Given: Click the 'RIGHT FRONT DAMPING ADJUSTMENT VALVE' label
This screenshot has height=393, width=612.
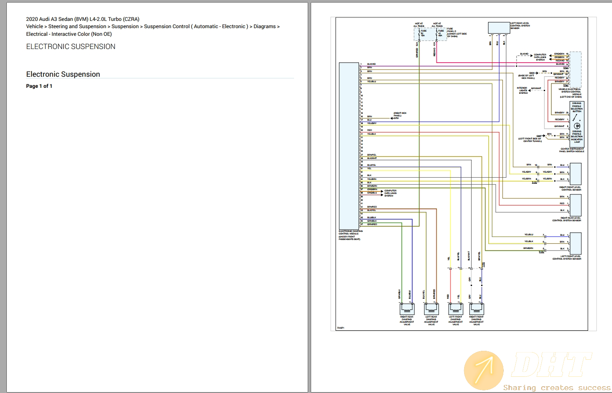Looking at the screenshot, I should [476, 321].
